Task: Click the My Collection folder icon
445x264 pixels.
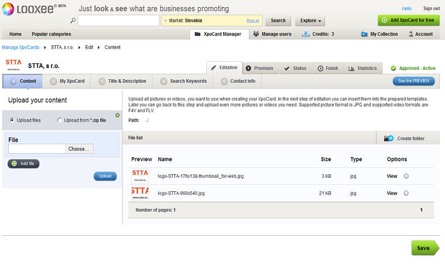Action: pos(364,34)
